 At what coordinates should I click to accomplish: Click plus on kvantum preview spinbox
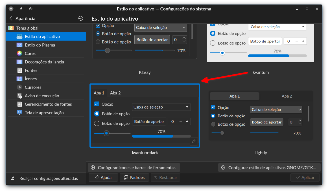303,41
